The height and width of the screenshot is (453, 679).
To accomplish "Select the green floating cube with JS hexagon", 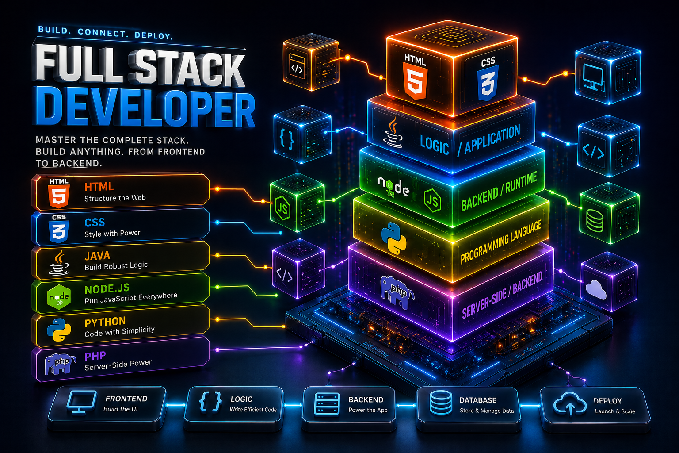I will pyautogui.click(x=298, y=203).
